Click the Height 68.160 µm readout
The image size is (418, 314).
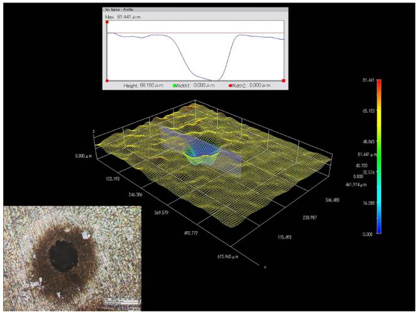point(148,85)
